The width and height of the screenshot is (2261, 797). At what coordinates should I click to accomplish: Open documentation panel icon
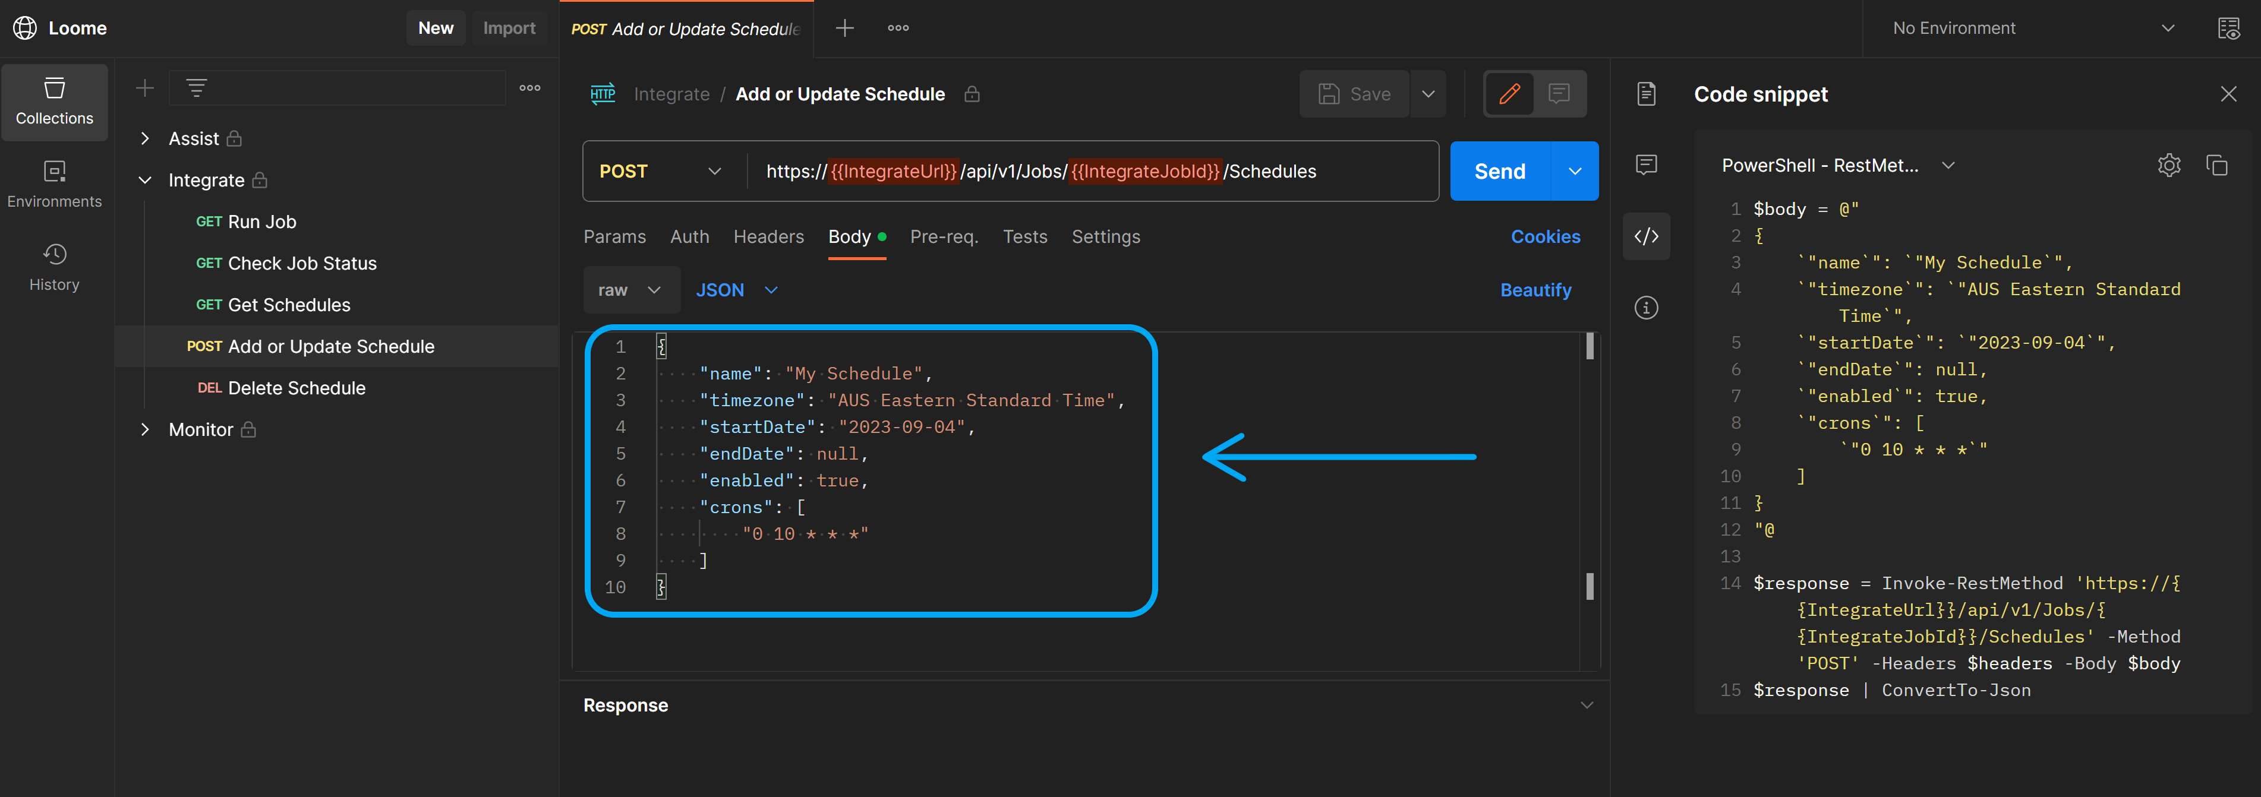1647,94
